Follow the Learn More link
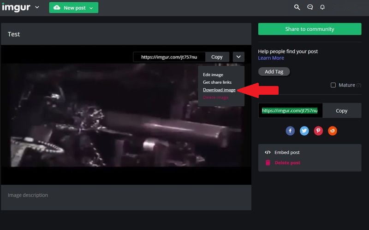The height and width of the screenshot is (230, 369). pos(271,58)
